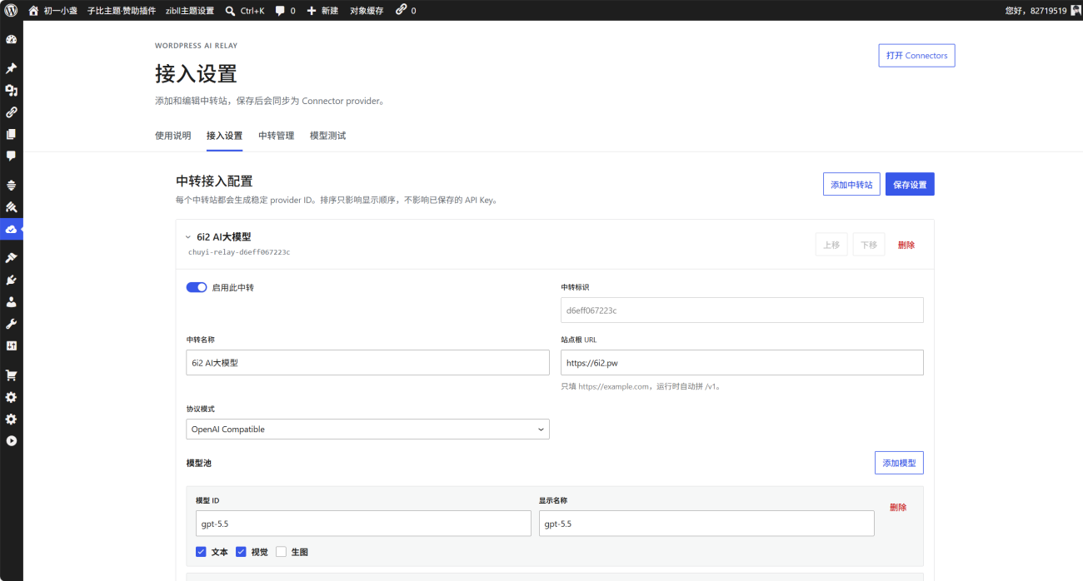1083x581 pixels.
Task: Open Tools wrench icon in sidebar
Action: coord(12,323)
